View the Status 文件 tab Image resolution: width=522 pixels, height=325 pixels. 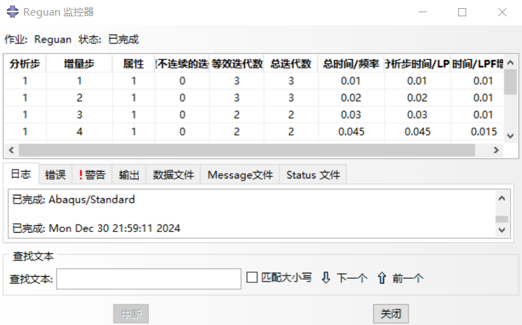[313, 174]
